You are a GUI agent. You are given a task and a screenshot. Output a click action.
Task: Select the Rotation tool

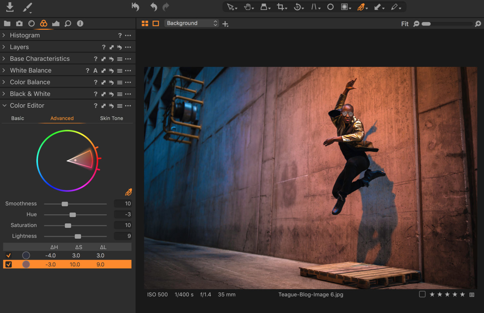click(297, 7)
